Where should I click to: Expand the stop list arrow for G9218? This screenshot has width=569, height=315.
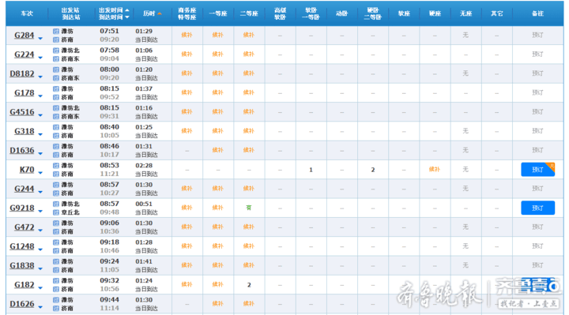click(40, 212)
